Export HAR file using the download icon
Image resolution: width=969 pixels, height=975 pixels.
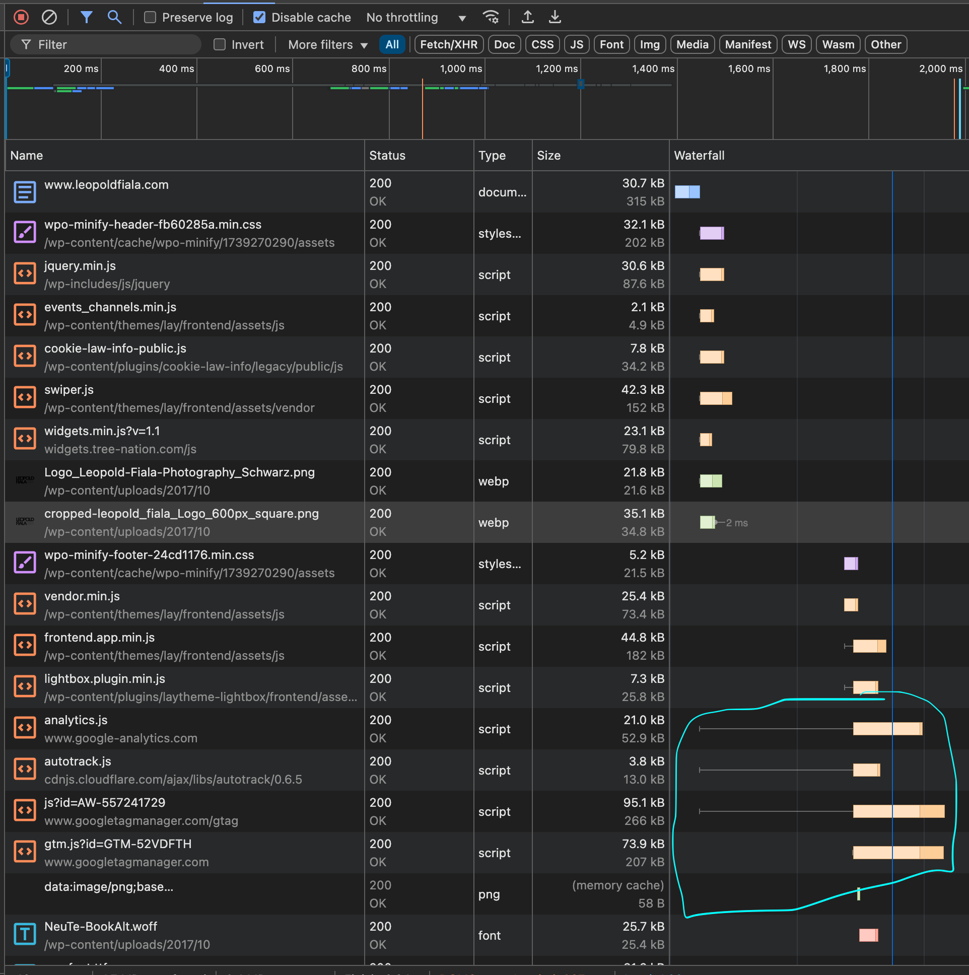555,17
